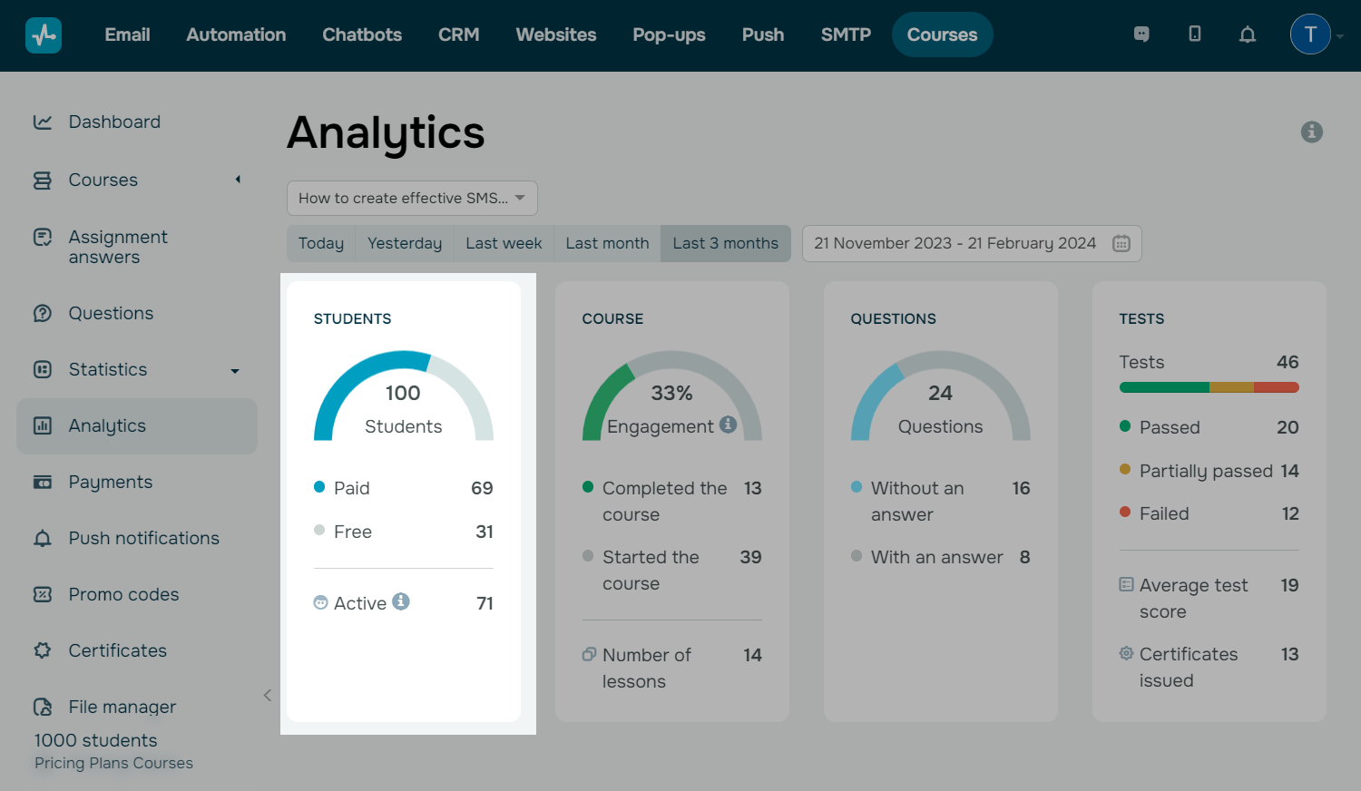Open Payments in the sidebar
The height and width of the screenshot is (791, 1361).
point(110,482)
